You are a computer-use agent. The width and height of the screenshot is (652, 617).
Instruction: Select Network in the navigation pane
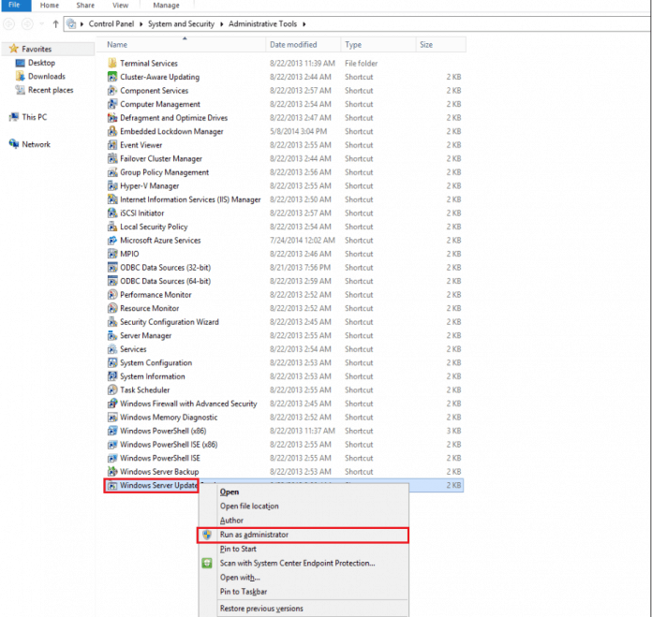[36, 144]
